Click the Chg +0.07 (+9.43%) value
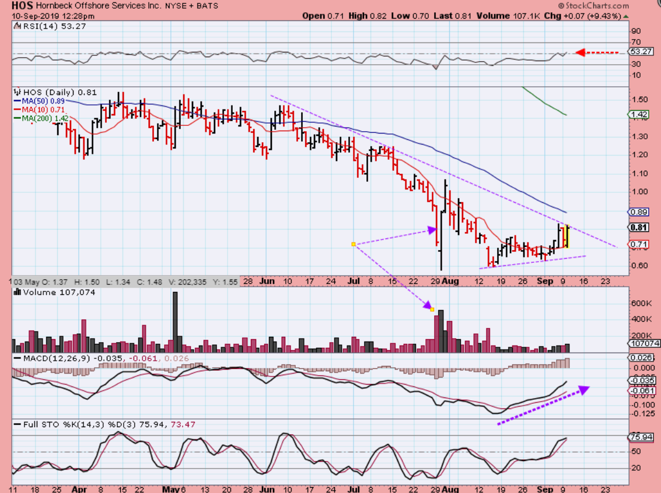Screen dimensions: 661x493 pyautogui.click(x=583, y=16)
